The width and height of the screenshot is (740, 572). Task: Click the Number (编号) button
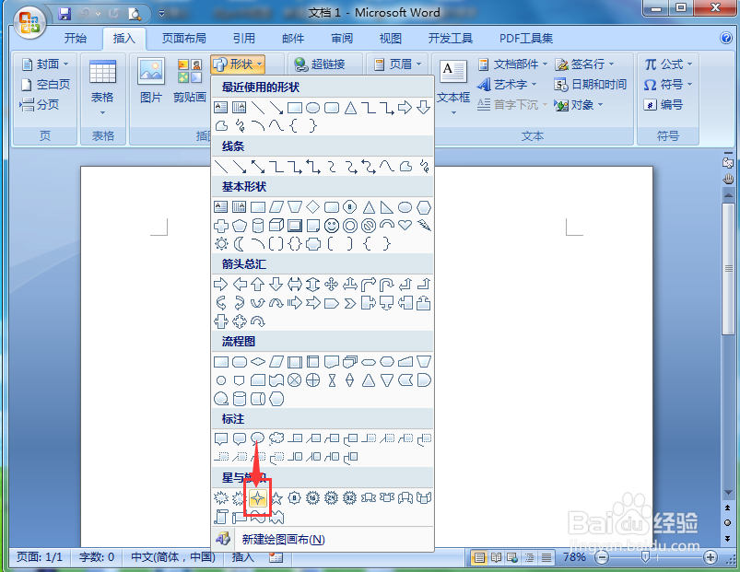coord(664,105)
